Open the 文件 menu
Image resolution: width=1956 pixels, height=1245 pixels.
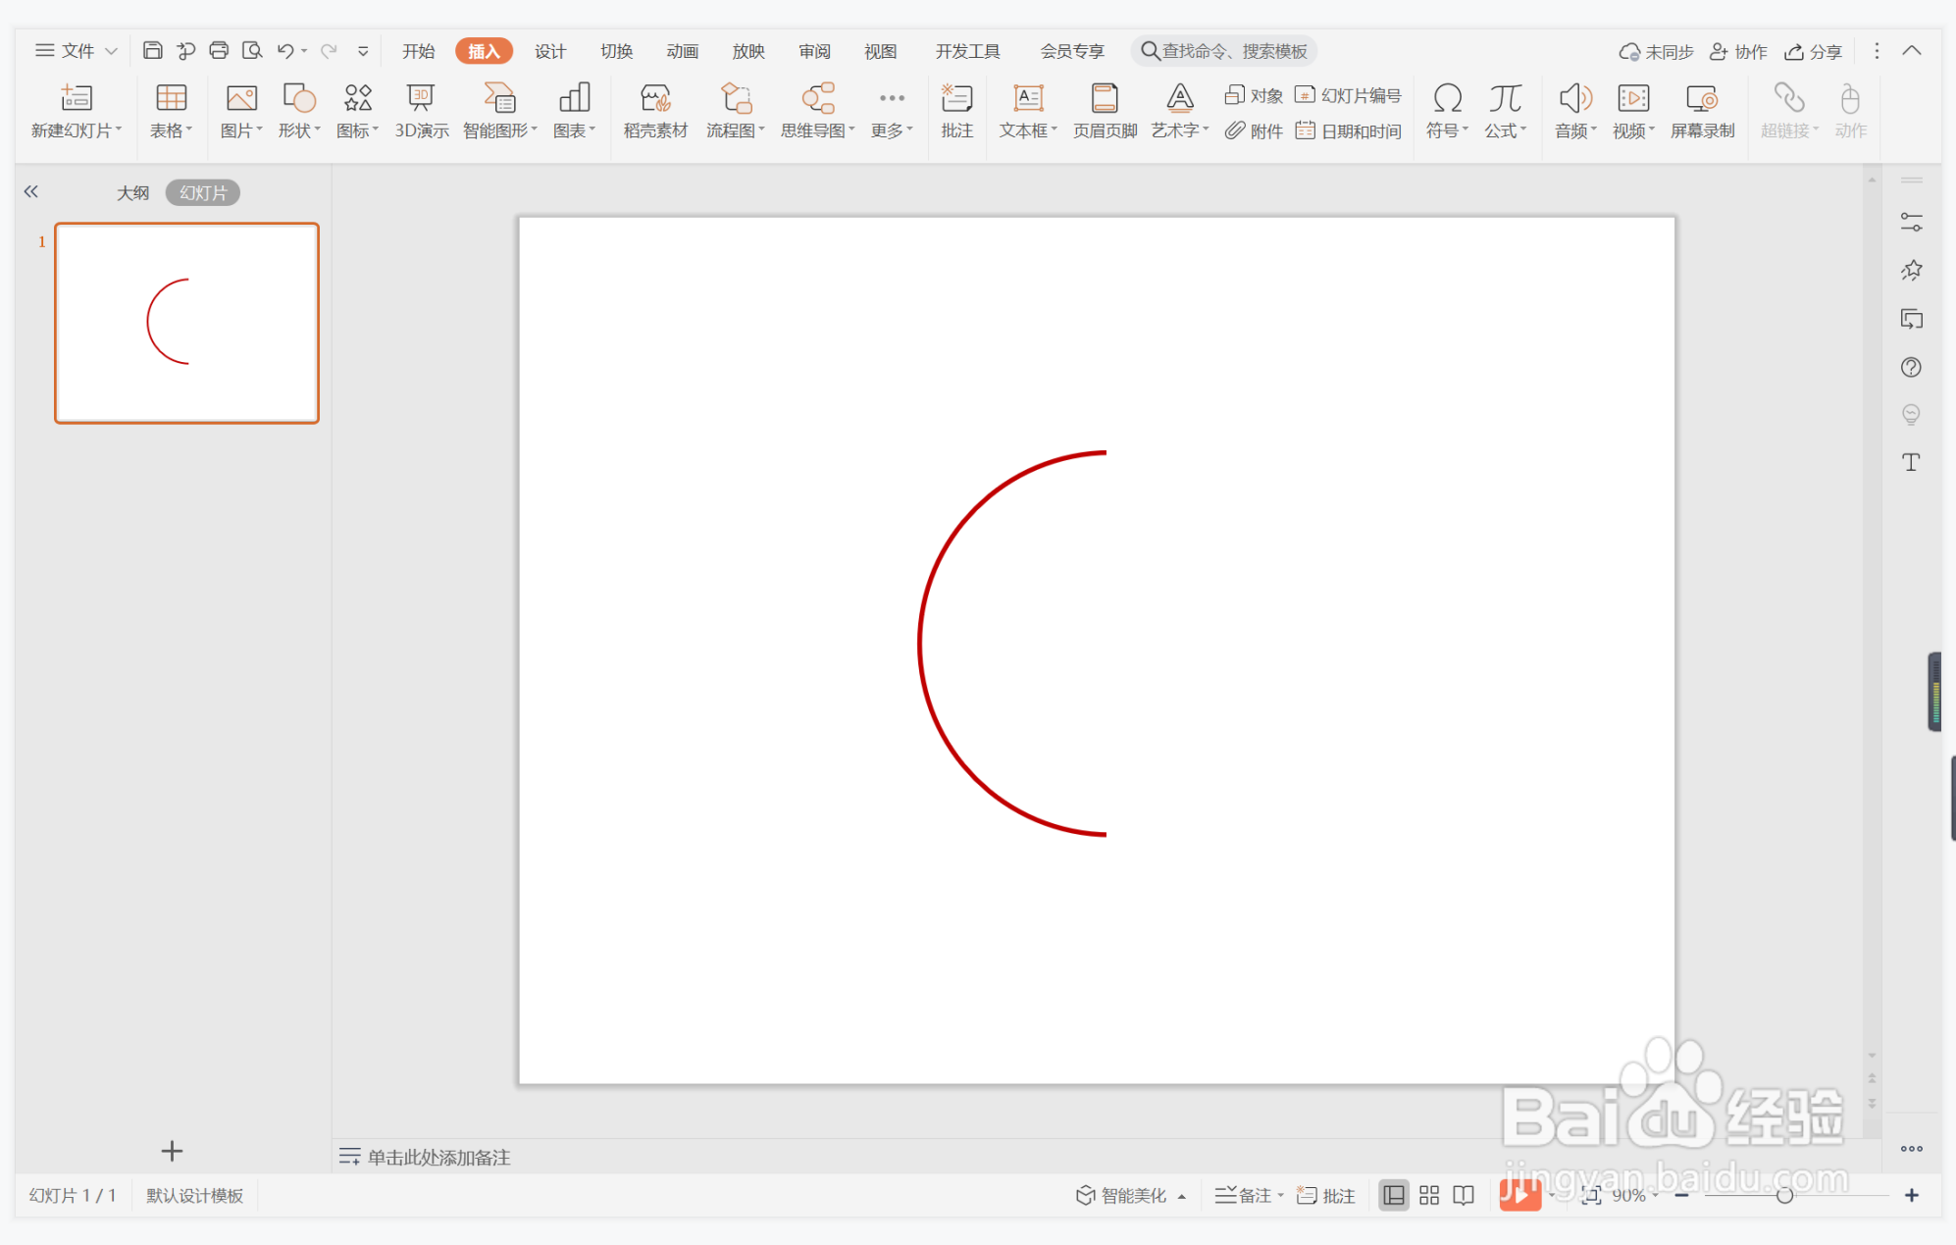[77, 51]
